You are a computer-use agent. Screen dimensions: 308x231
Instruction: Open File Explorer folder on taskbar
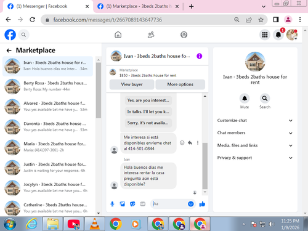point(53,224)
